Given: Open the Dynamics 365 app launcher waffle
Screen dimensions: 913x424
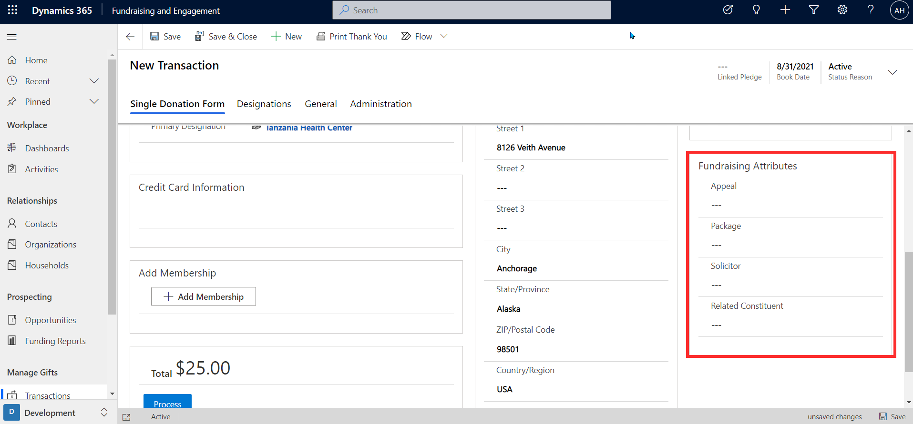Looking at the screenshot, I should pyautogui.click(x=13, y=10).
